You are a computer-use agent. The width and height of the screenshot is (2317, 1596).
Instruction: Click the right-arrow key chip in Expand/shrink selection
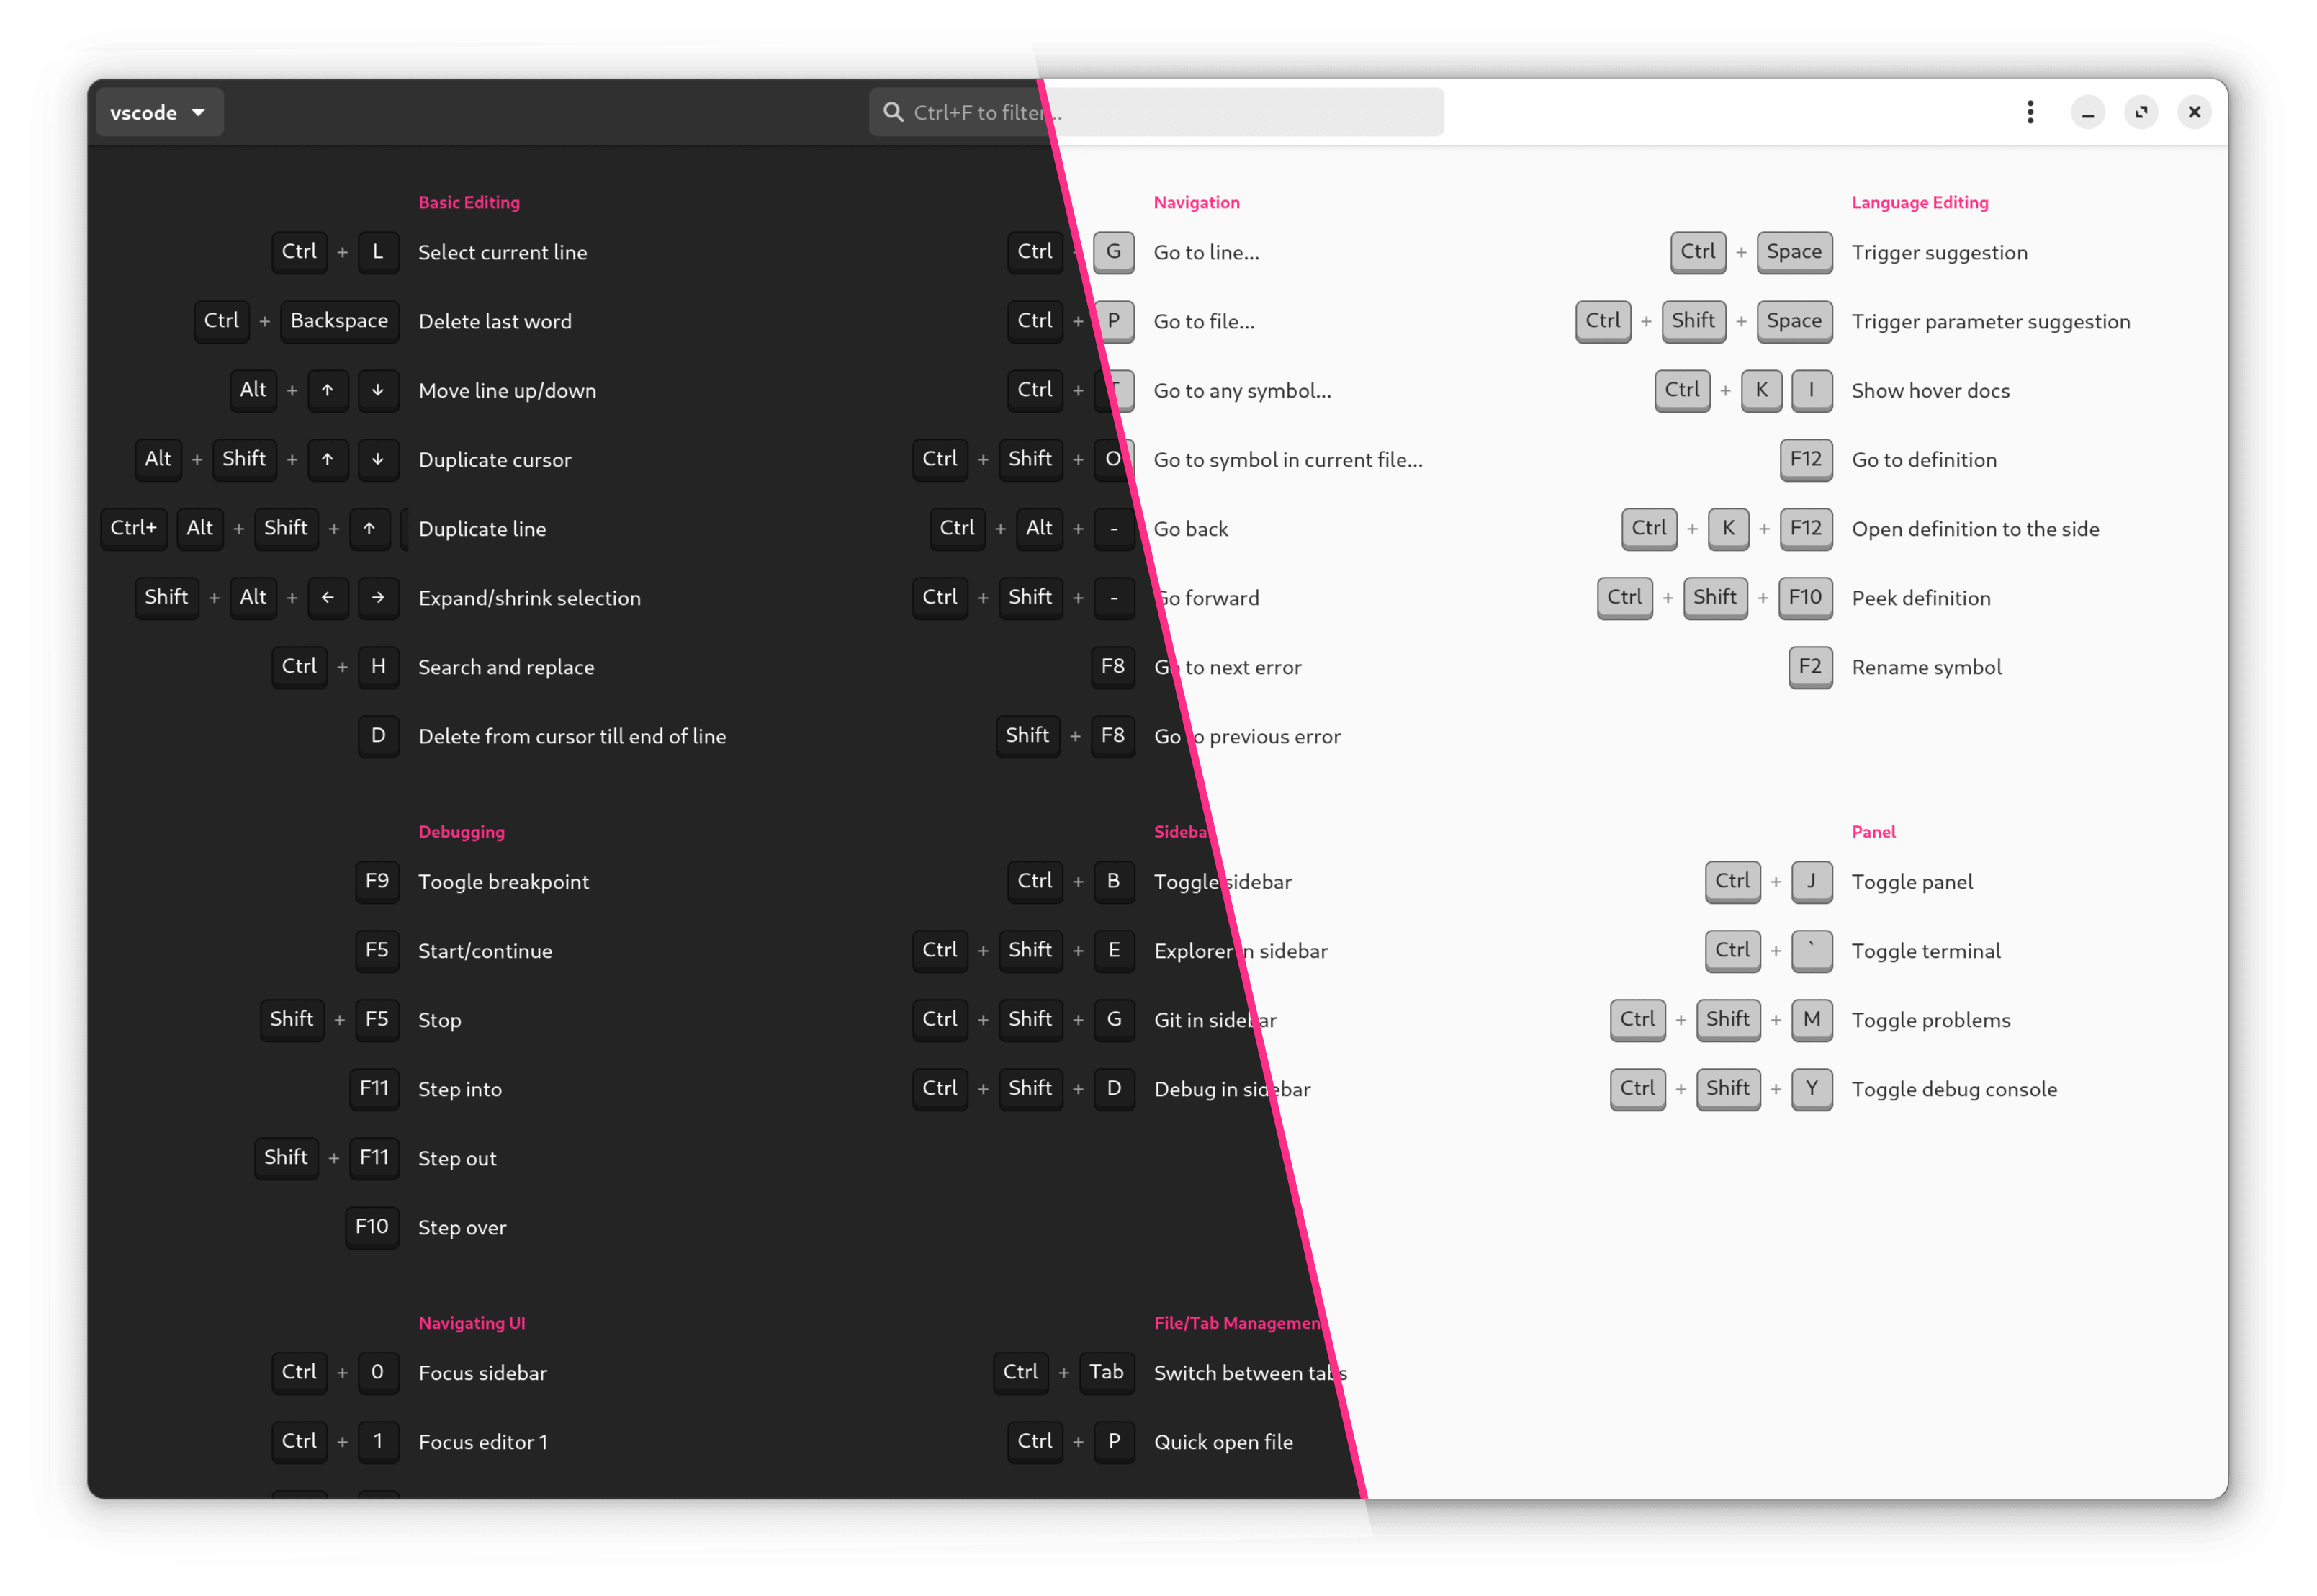point(378,597)
